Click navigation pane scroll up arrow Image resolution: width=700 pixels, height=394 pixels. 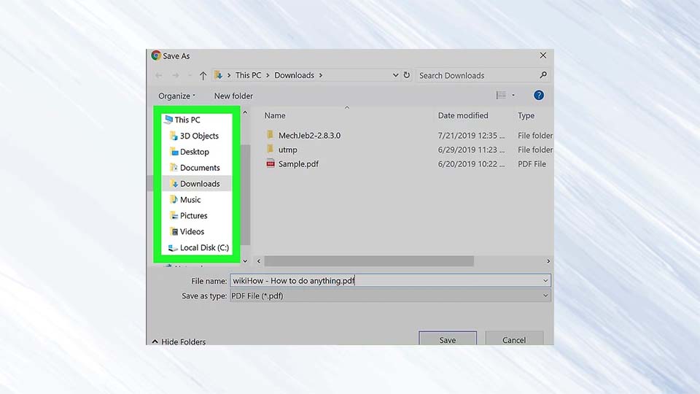[x=245, y=112]
